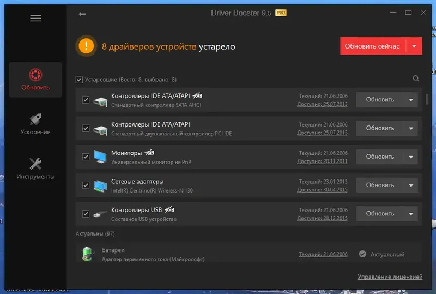Click the Обновить сейчас button
Image resolution: width=436 pixels, height=294 pixels.
(x=373, y=46)
